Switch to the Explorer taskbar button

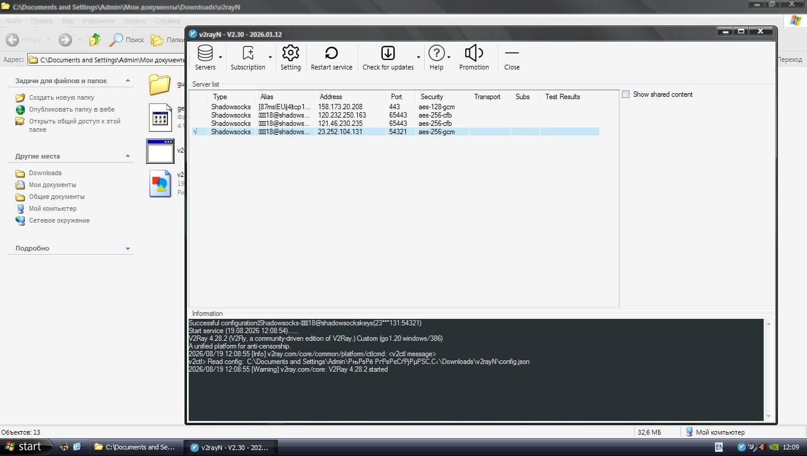tap(135, 447)
